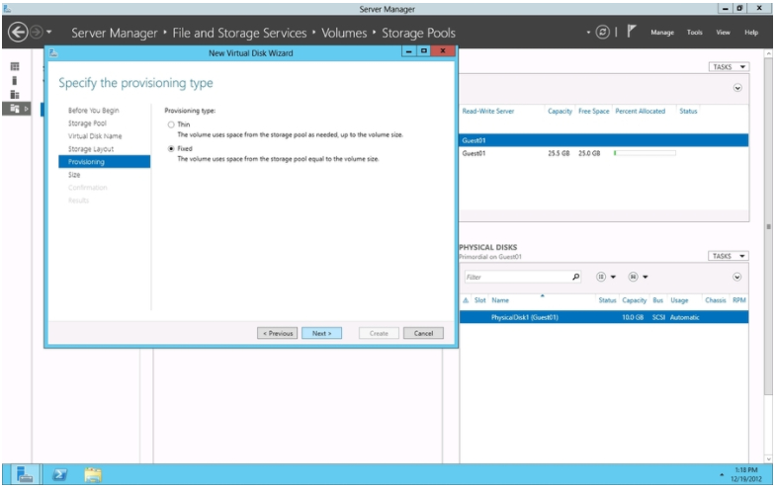Click the Volumes breadcrumb in the header
The image size is (776, 490).
(344, 34)
